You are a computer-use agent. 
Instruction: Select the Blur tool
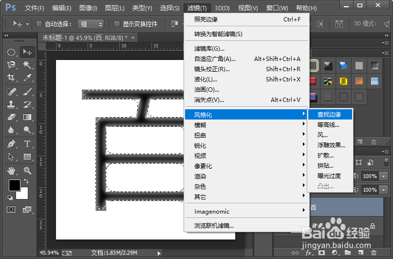11,130
